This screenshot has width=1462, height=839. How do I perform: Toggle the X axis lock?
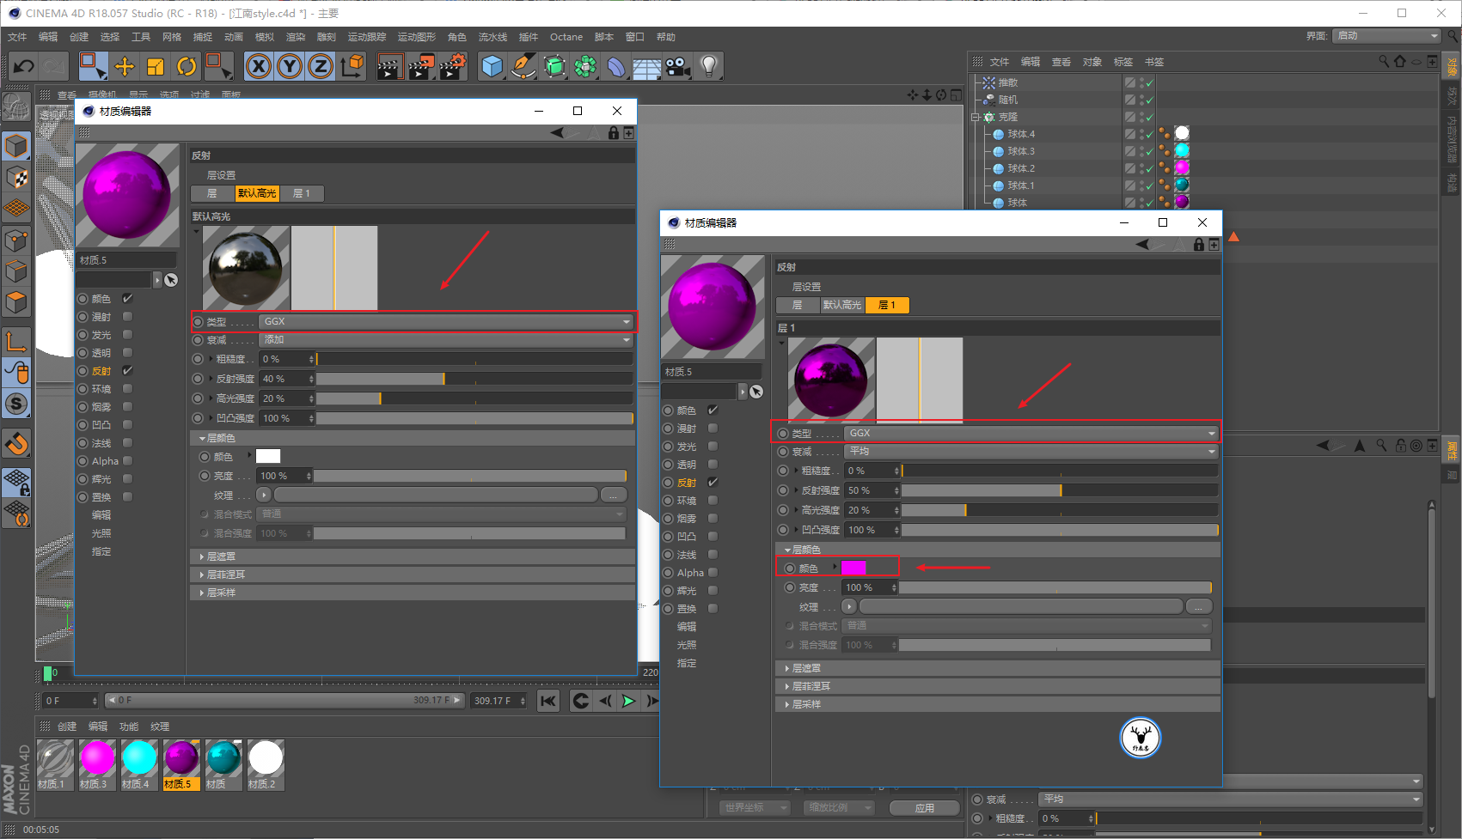(x=259, y=66)
